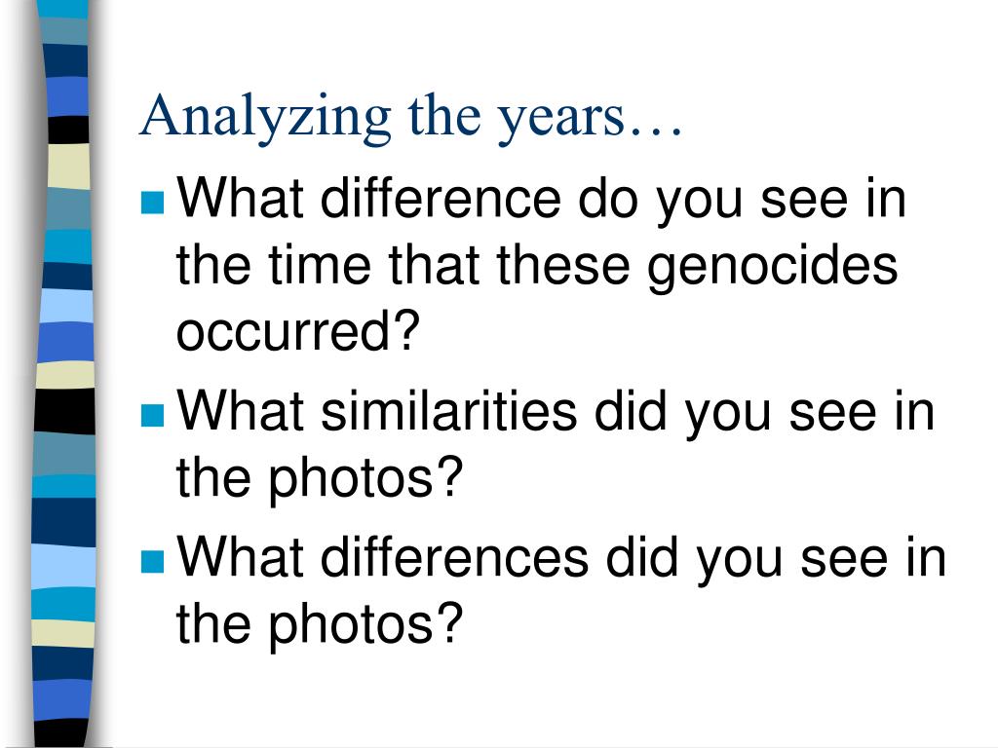
Task: Select the slide title "Analyzing the years…"
Action: coord(410,118)
